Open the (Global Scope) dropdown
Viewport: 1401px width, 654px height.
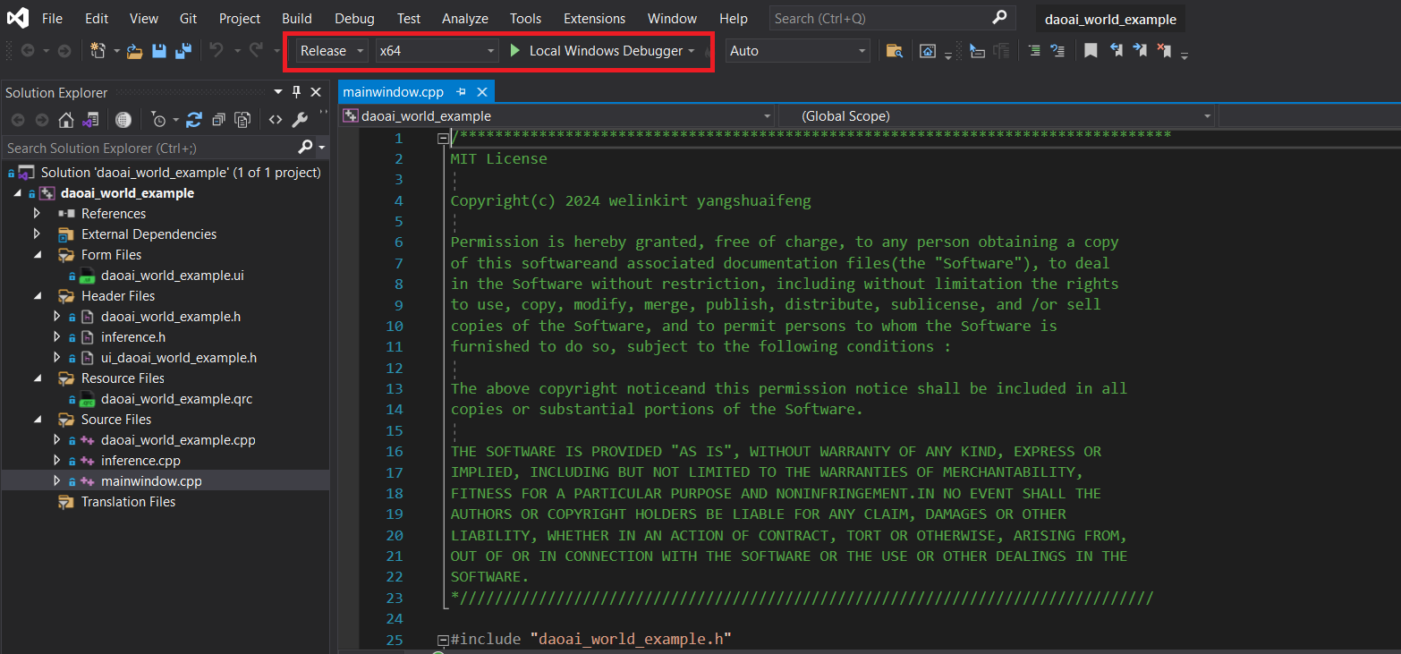tap(998, 115)
